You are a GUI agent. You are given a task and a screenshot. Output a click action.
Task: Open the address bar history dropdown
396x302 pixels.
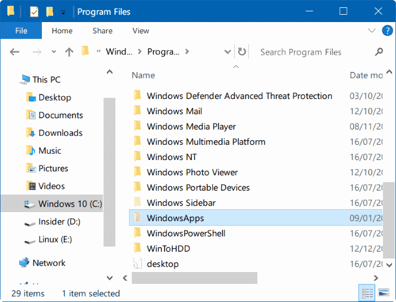[227, 52]
